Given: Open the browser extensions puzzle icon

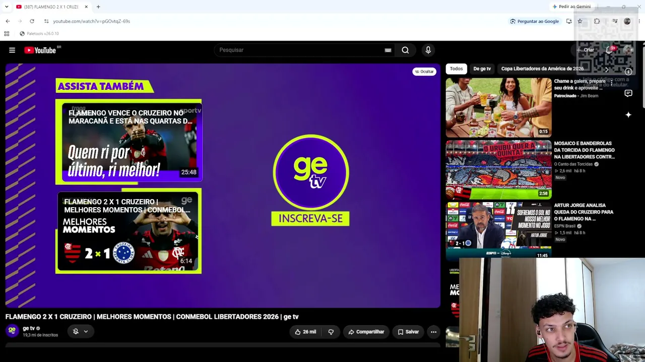Looking at the screenshot, I should pyautogui.click(x=597, y=21).
